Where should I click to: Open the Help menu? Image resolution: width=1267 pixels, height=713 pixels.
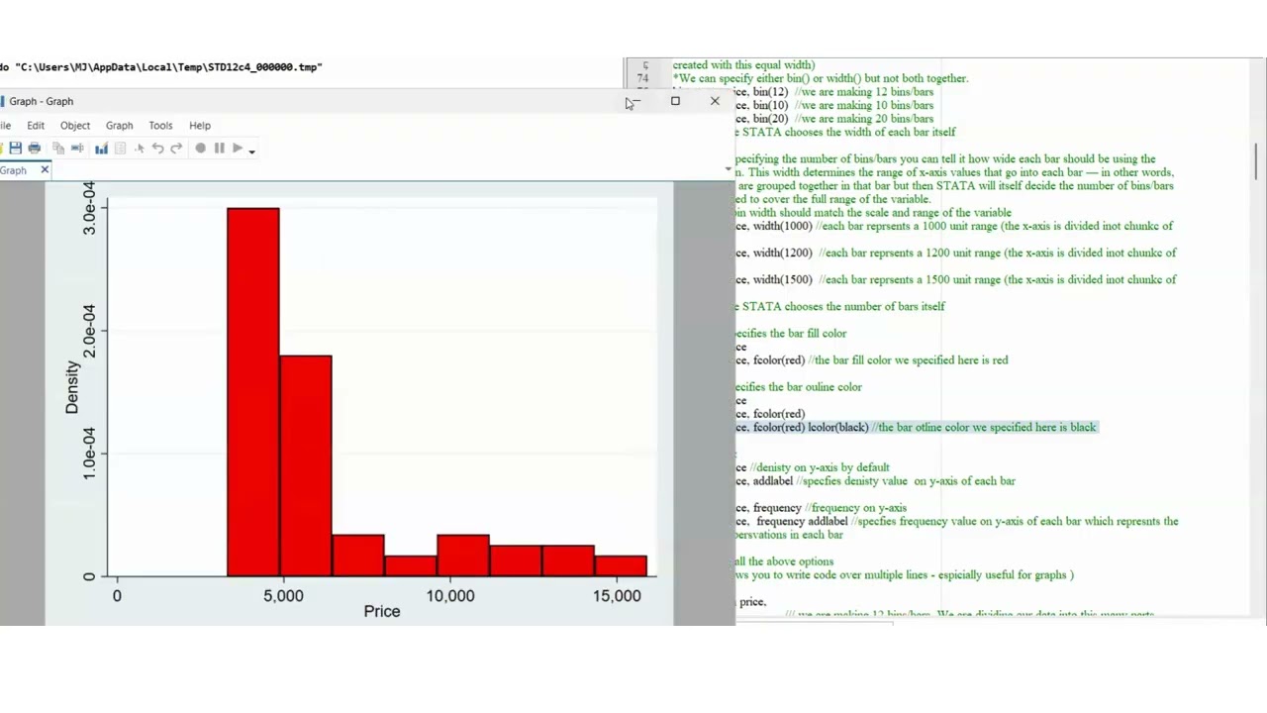[200, 126]
